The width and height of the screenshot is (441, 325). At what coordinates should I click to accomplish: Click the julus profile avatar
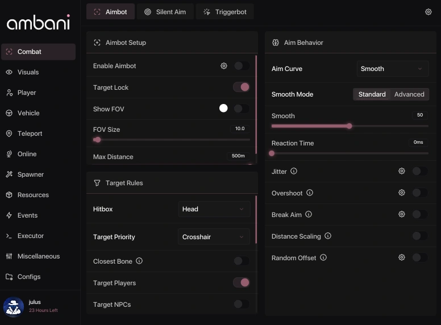pyautogui.click(x=14, y=307)
